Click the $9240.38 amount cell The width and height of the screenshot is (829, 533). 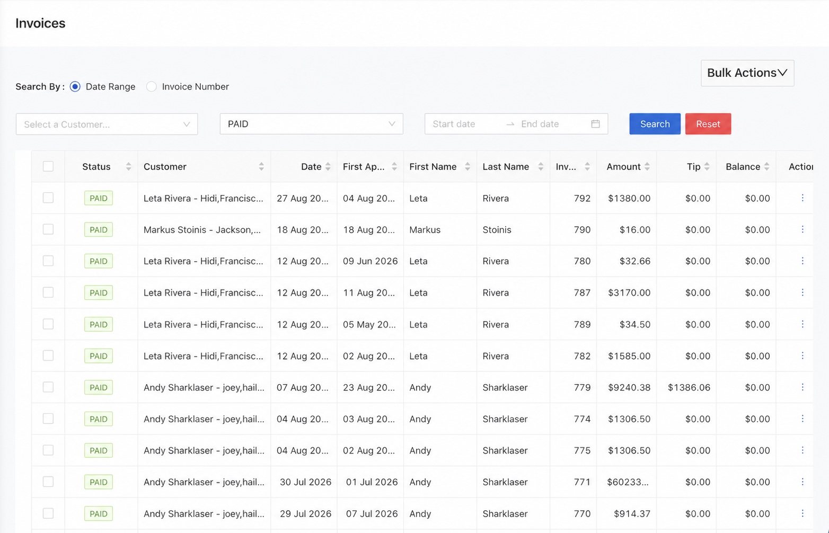pyautogui.click(x=627, y=387)
